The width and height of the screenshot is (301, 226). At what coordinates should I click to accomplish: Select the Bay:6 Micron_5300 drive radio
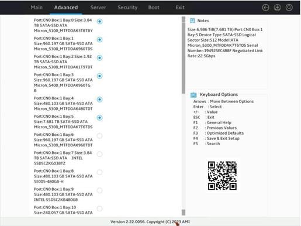[99, 136]
